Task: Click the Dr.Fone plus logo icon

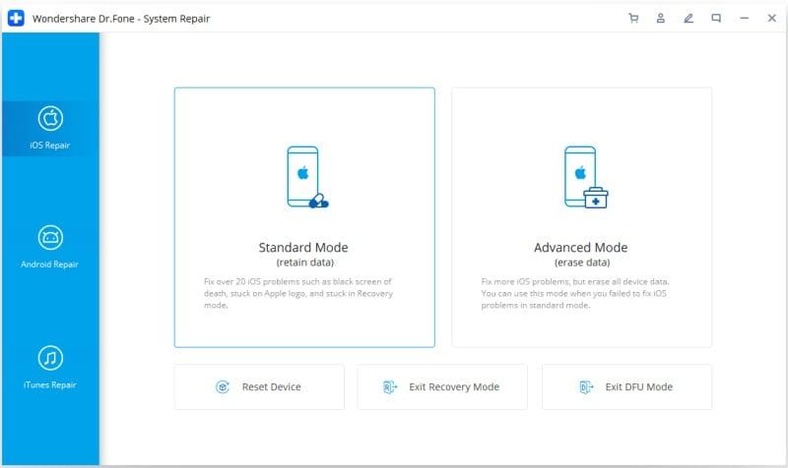Action: click(x=17, y=18)
